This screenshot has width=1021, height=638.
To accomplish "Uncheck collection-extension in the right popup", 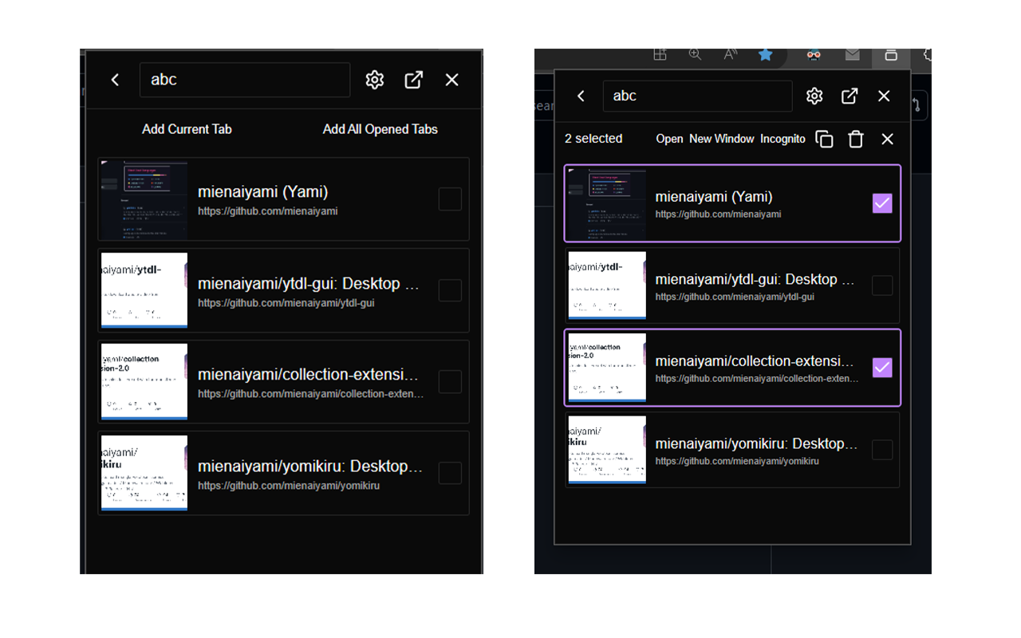I will click(882, 368).
